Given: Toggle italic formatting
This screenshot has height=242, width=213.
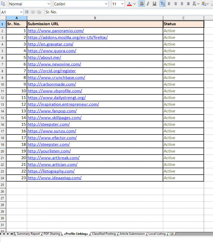Looking at the screenshot, I should pyautogui.click(x=148, y=4).
